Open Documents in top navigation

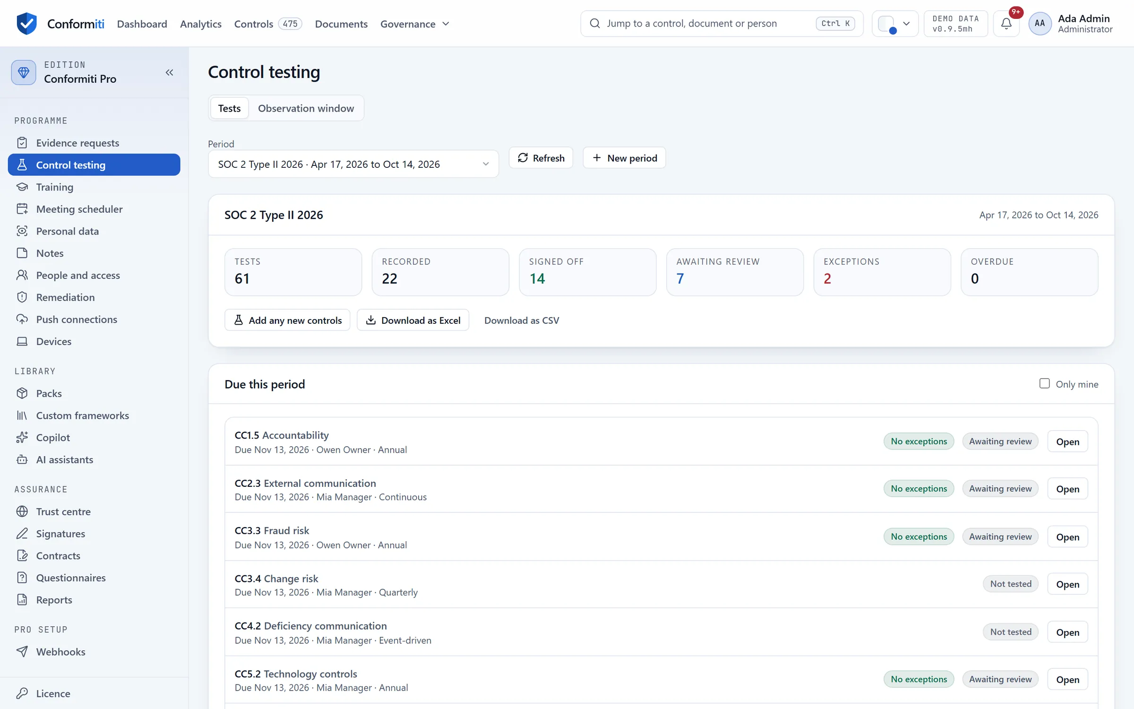pyautogui.click(x=341, y=24)
